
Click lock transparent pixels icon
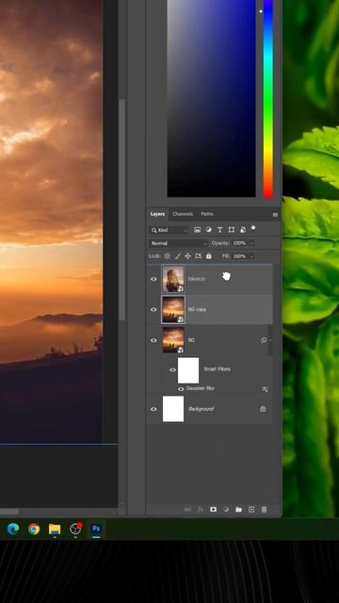(168, 256)
